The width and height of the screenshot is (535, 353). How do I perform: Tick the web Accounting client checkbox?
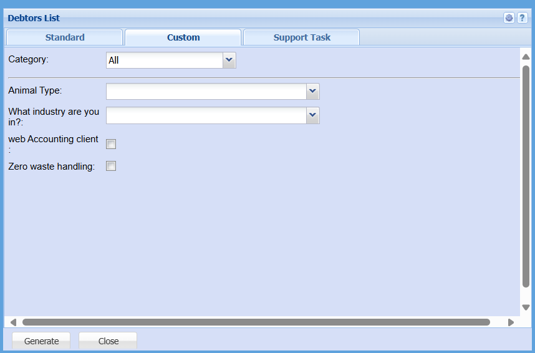[x=111, y=144]
